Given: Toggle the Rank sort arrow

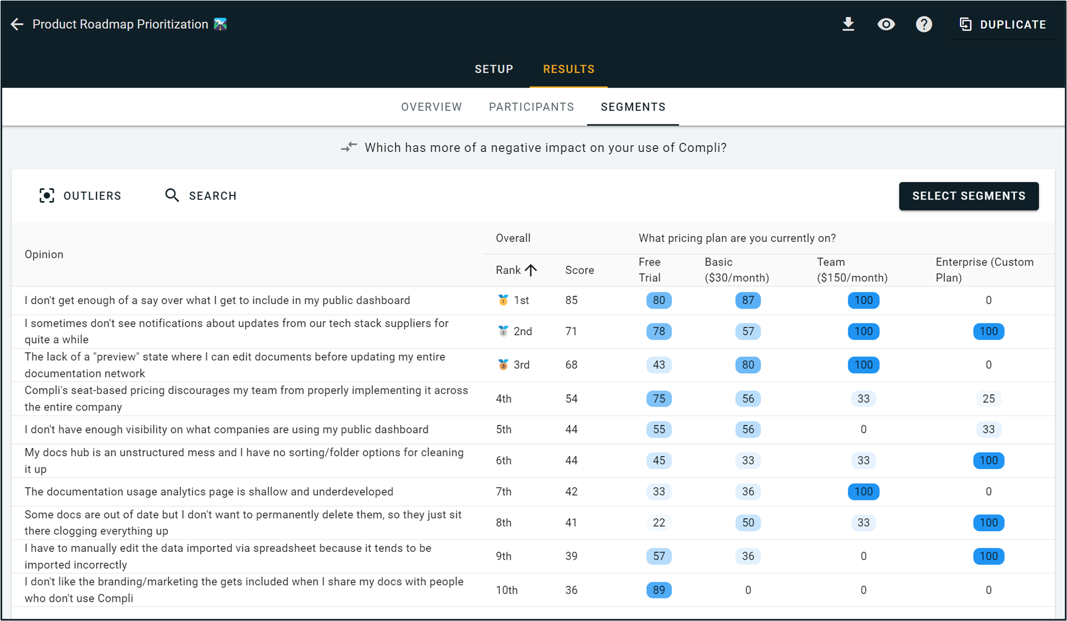Looking at the screenshot, I should [531, 270].
